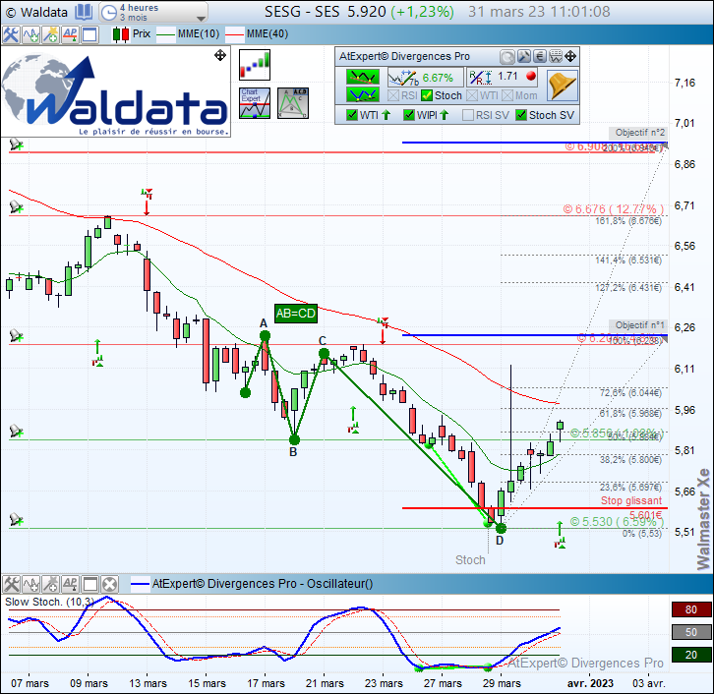Click the alert bell icon at the 5.530 green line
The height and width of the screenshot is (694, 714).
pyautogui.click(x=17, y=520)
